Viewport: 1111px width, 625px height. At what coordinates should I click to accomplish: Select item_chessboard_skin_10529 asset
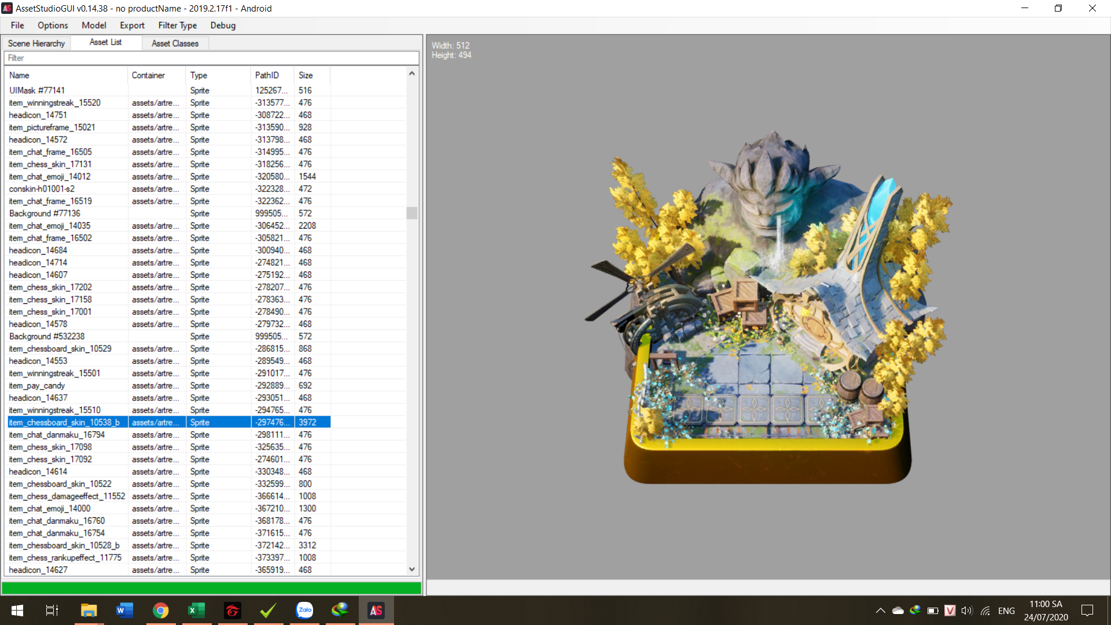click(169, 348)
